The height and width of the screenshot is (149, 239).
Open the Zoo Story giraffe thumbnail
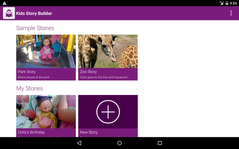108,51
